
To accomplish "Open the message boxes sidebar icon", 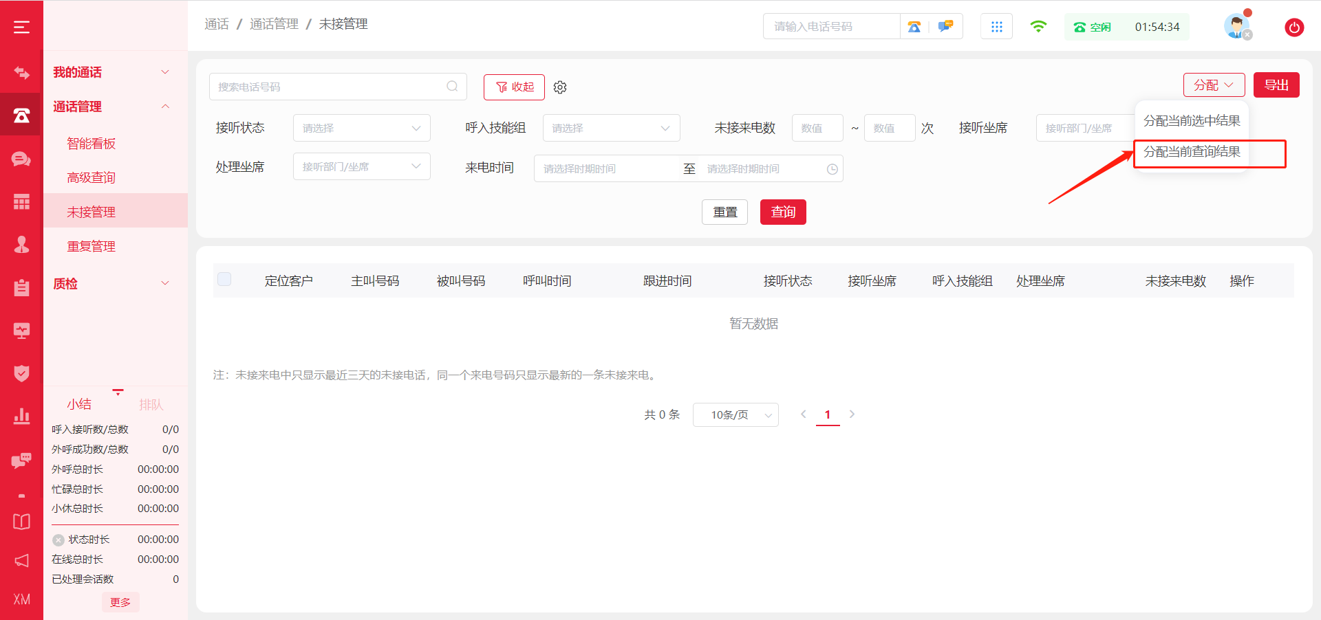I will [21, 460].
